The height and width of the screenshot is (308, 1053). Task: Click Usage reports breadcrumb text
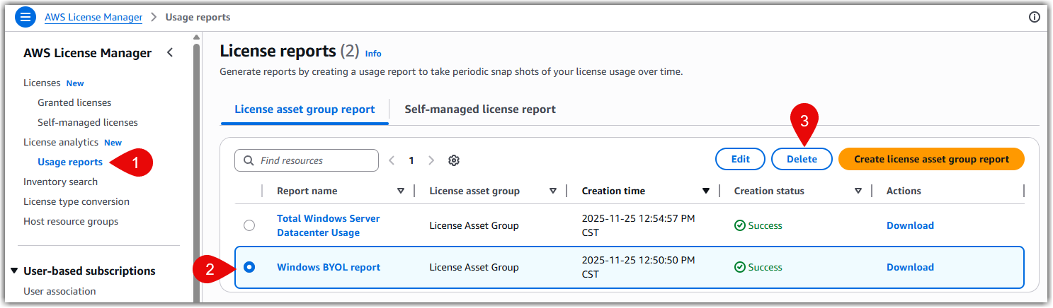[x=198, y=17]
